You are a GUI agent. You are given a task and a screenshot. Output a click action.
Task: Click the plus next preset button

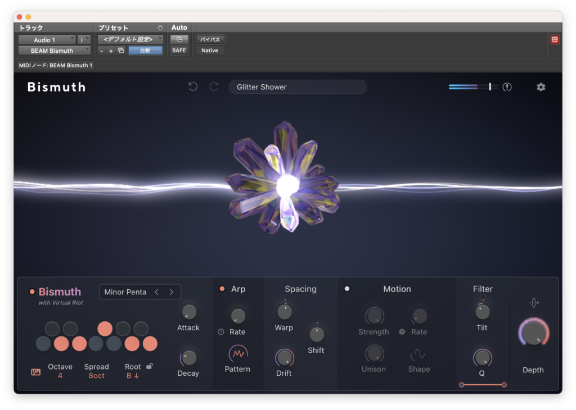tap(111, 51)
